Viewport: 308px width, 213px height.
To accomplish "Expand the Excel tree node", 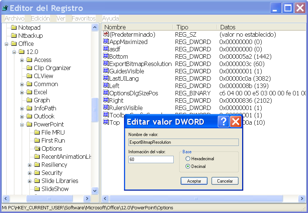I will point(22,92).
